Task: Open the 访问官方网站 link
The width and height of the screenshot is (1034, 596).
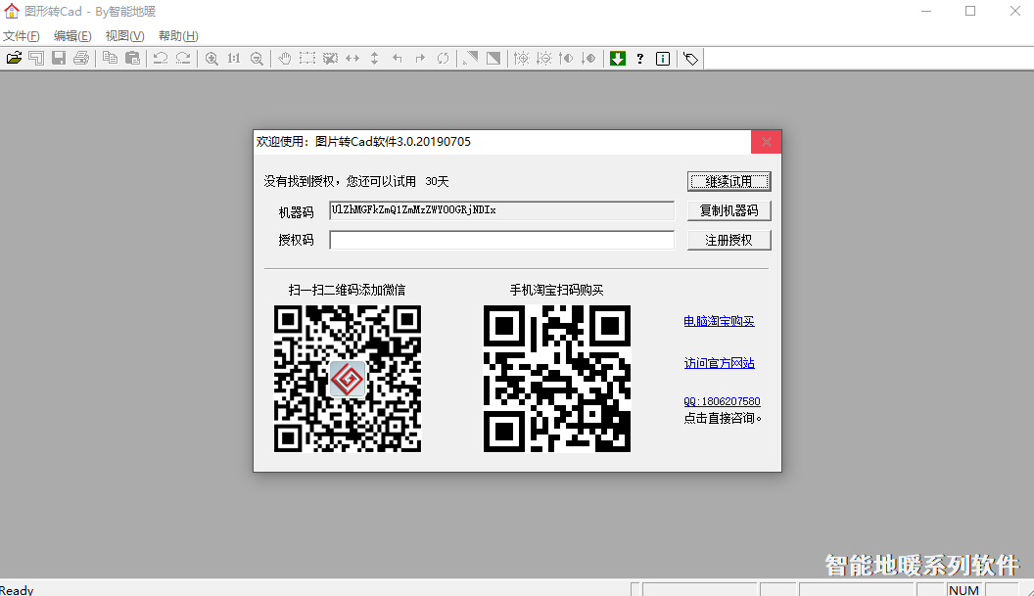Action: pos(719,363)
